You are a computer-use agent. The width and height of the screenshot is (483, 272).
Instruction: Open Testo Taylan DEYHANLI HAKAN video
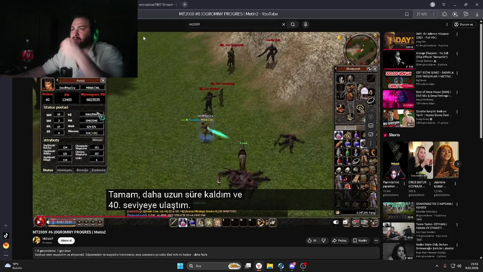tap(398, 231)
